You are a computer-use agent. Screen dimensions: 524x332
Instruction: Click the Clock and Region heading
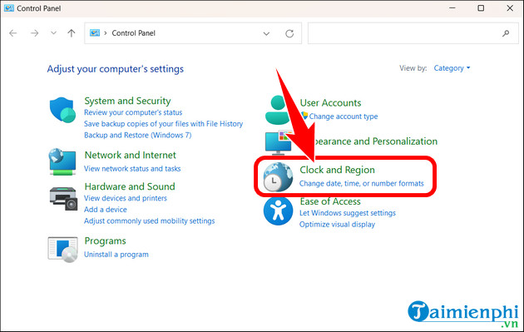337,170
